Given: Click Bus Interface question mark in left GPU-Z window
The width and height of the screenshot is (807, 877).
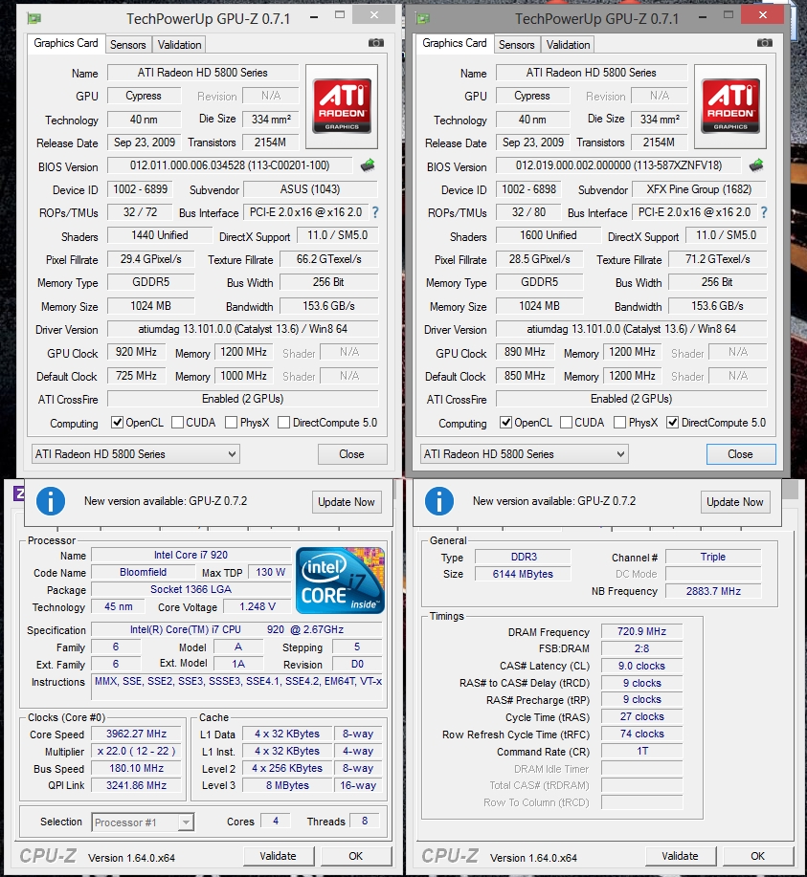Looking at the screenshot, I should [x=375, y=212].
